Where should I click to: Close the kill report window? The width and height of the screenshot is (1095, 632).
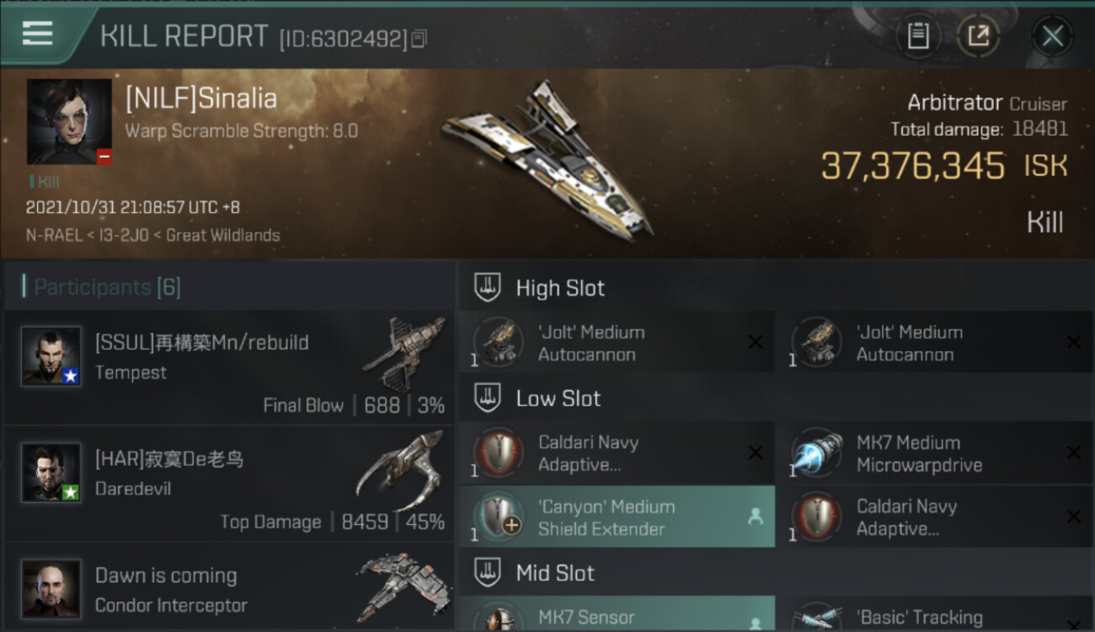pyautogui.click(x=1052, y=36)
